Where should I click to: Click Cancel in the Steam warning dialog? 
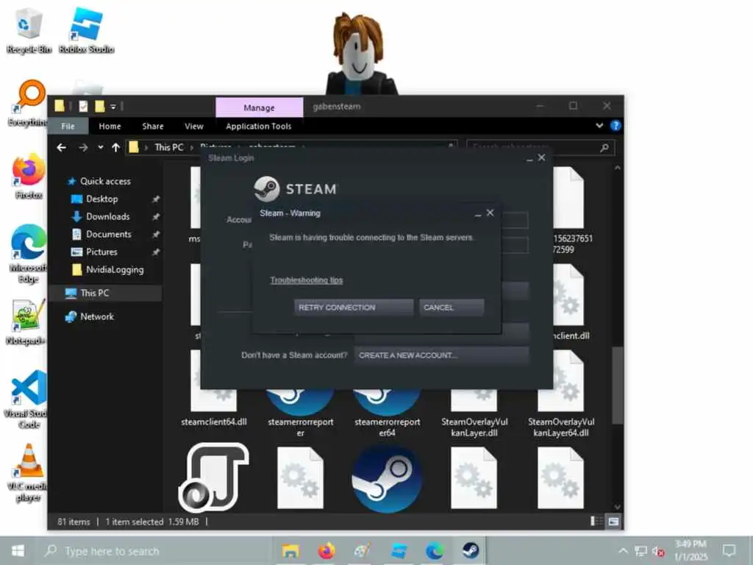tap(452, 308)
